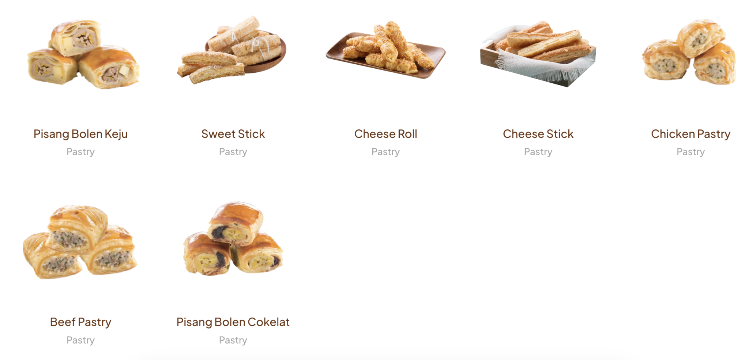View the Cheese Roll product picture

click(385, 50)
